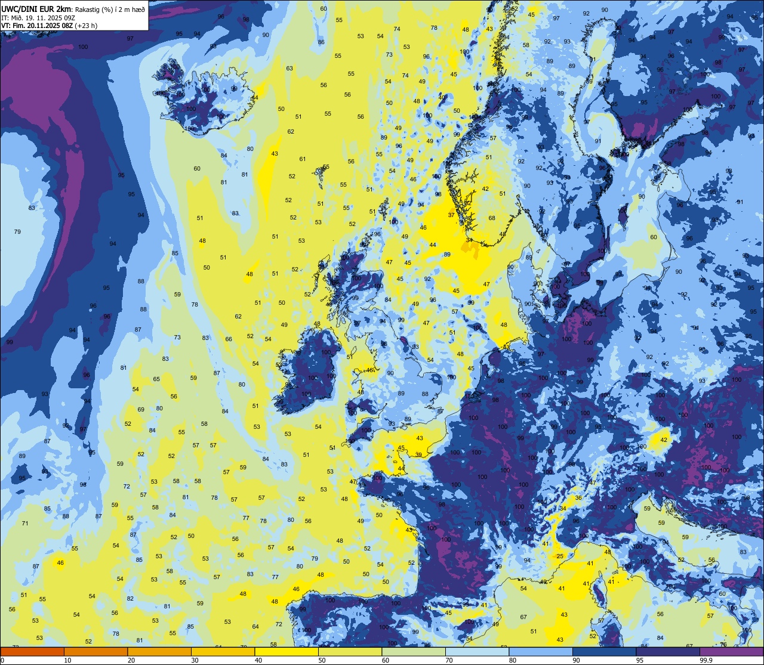Click the map value '36' over the Alps
Viewport: 764px width, 665px height.
tap(578, 498)
